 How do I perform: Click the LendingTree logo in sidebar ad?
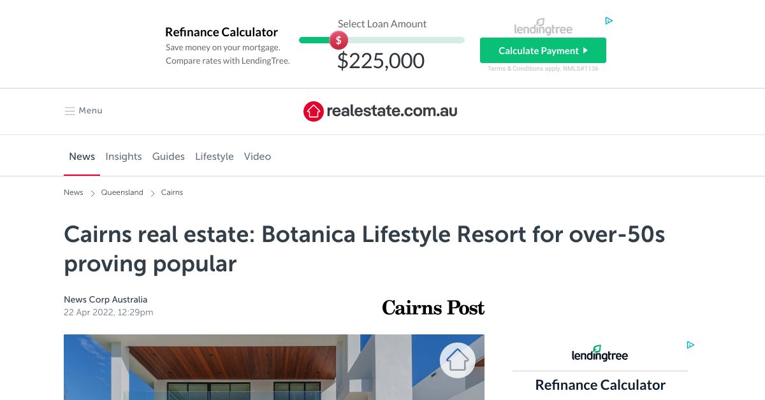pyautogui.click(x=600, y=353)
